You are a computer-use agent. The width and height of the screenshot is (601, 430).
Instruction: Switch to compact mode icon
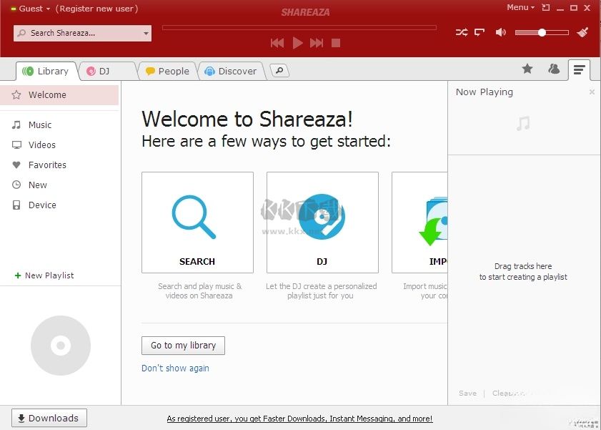click(546, 7)
